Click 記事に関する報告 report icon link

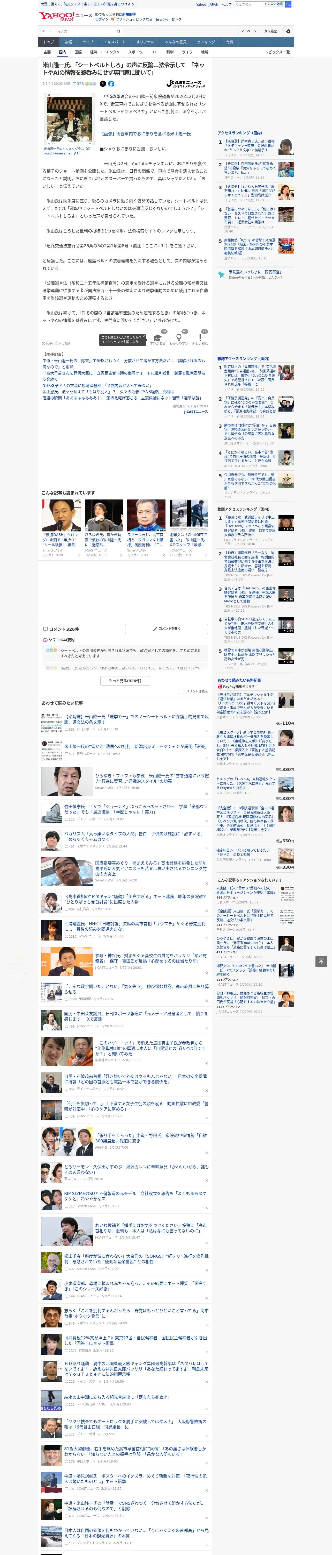57,343
